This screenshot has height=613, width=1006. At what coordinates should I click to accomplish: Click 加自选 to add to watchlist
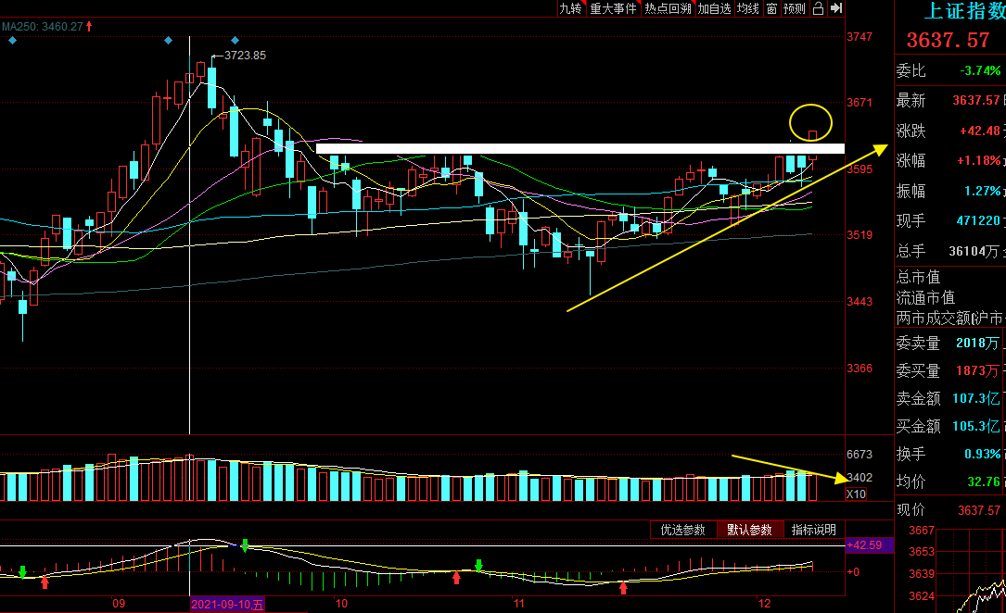click(x=714, y=8)
